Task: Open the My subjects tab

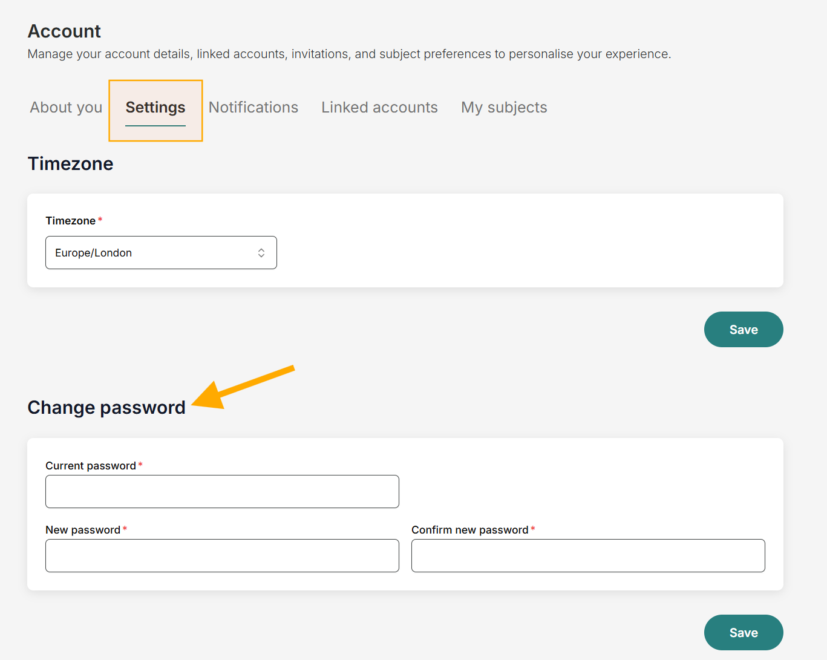Action: tap(504, 108)
